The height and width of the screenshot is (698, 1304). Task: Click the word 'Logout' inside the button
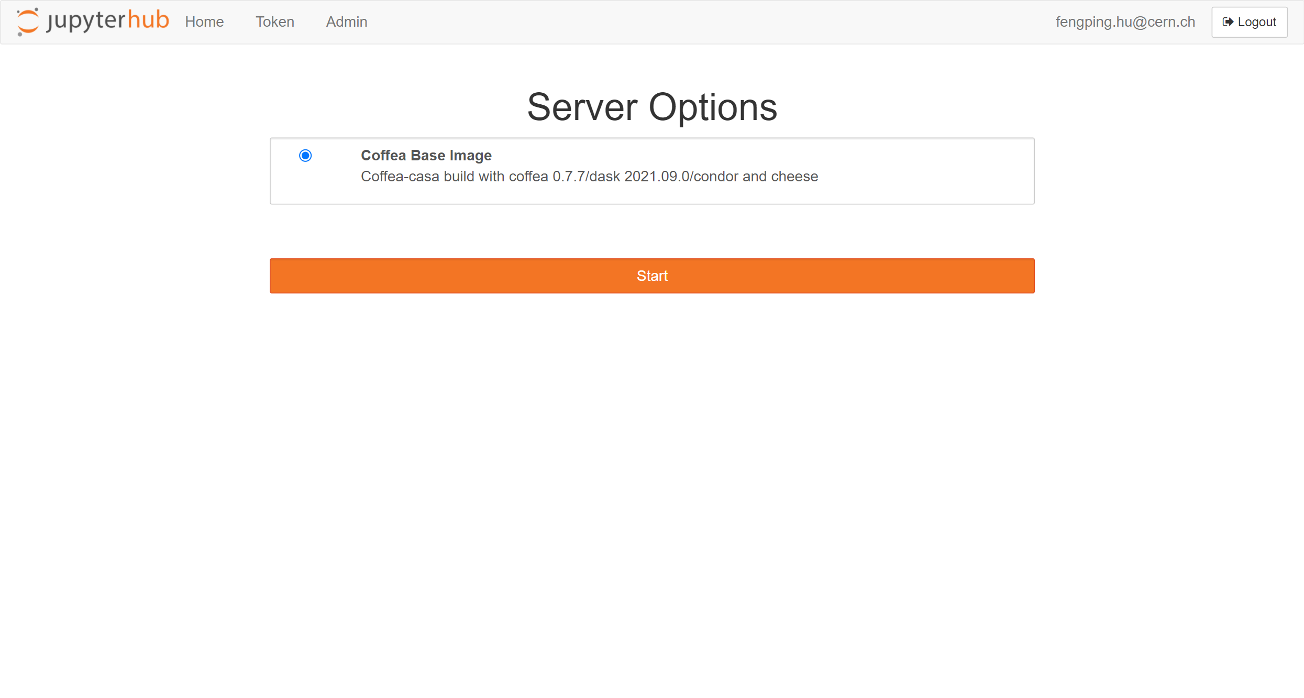(1257, 22)
